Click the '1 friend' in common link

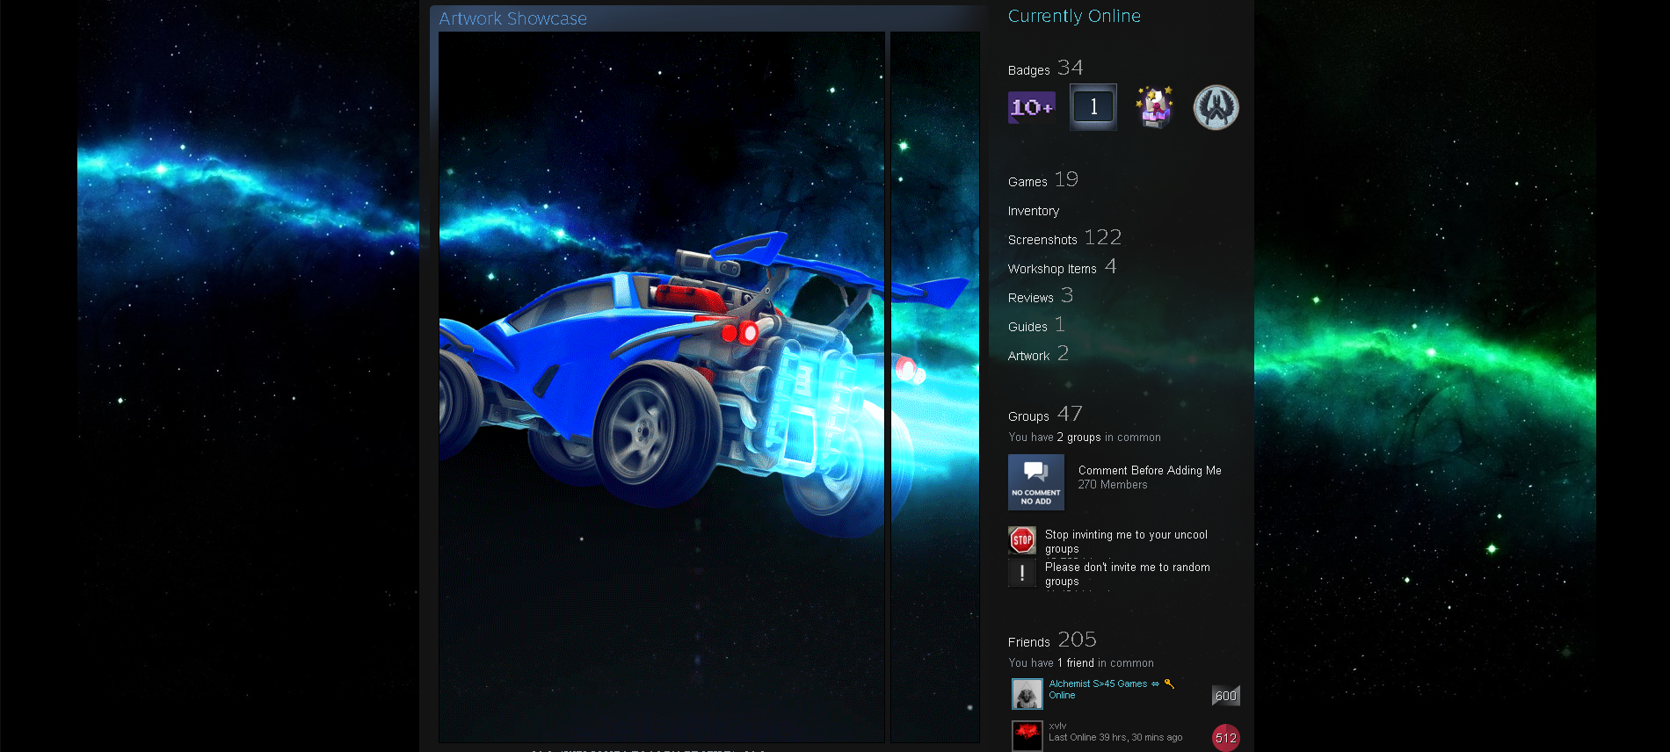pyautogui.click(x=1076, y=663)
